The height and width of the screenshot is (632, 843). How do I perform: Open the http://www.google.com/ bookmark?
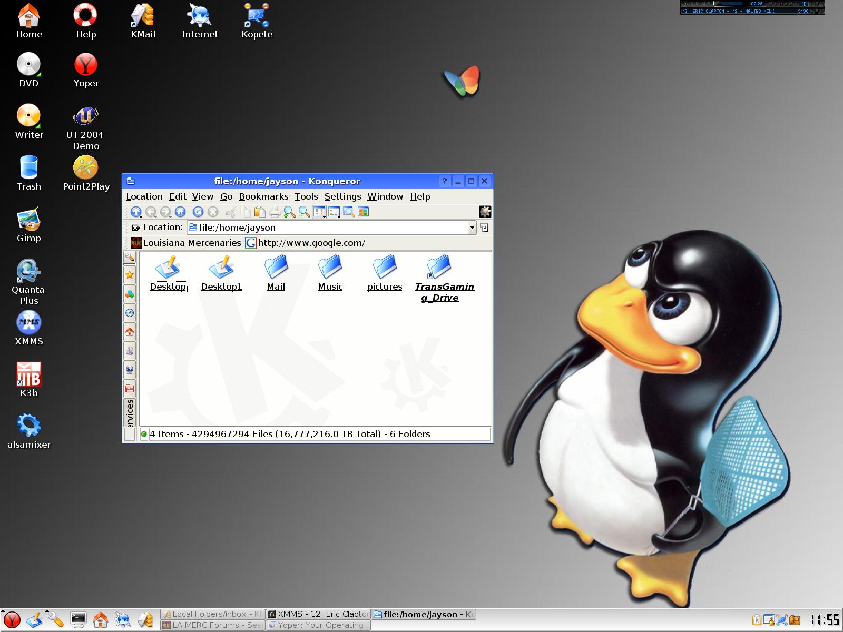click(x=305, y=243)
